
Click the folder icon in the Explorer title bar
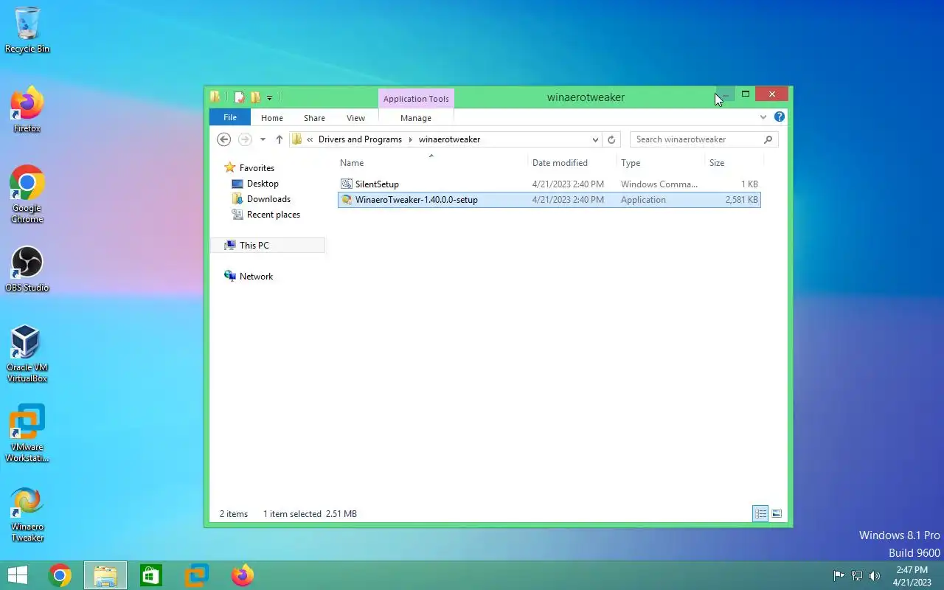pyautogui.click(x=215, y=97)
